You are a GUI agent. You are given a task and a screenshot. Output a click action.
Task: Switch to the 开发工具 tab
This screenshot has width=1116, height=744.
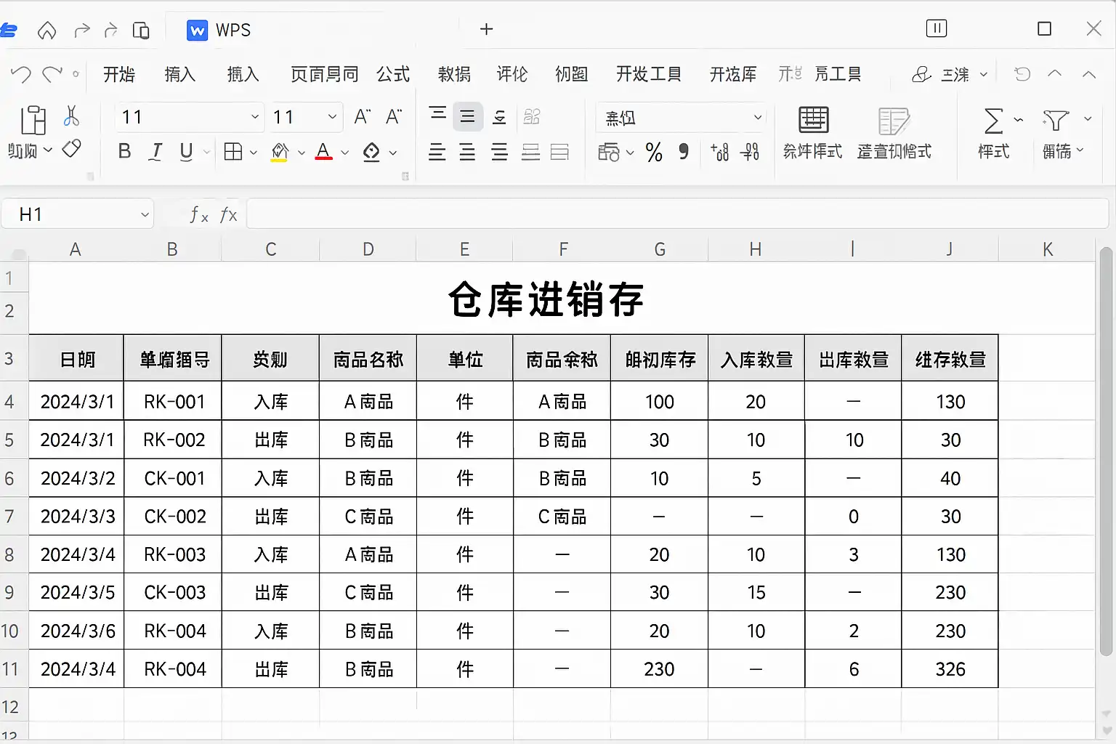(648, 74)
